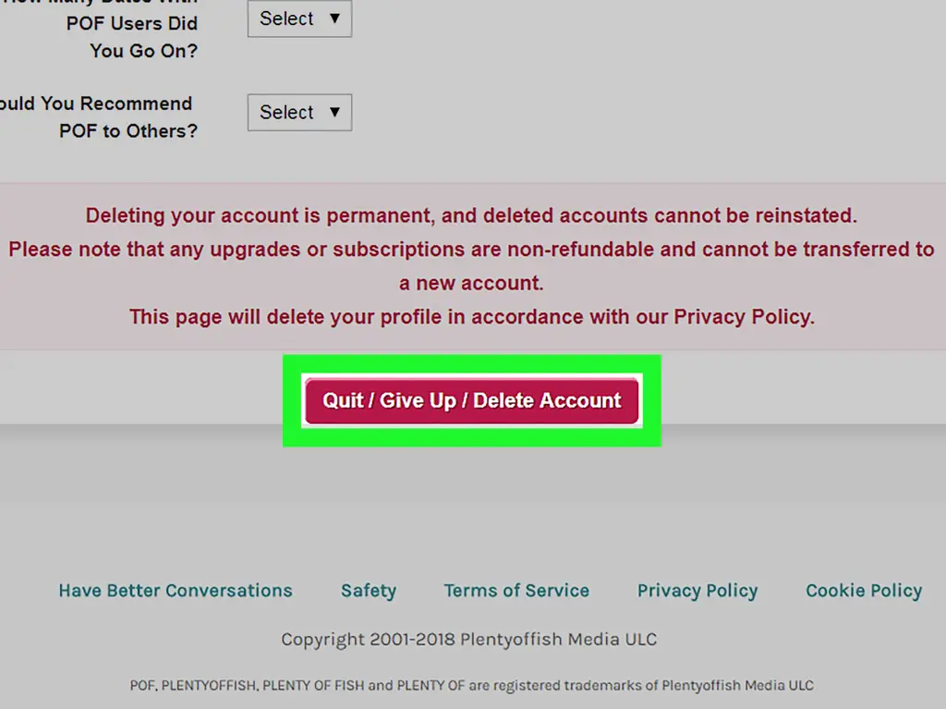This screenshot has width=946, height=709.
Task: Click 'Privacy Policy' mention in the red warning text
Action: tap(743, 317)
